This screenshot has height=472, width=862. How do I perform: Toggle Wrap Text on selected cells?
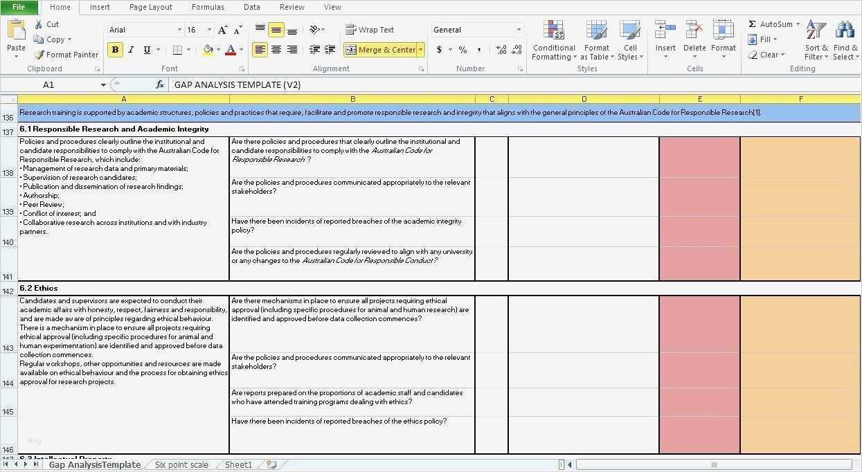370,29
